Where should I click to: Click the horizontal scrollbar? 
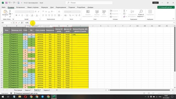[140, 90]
